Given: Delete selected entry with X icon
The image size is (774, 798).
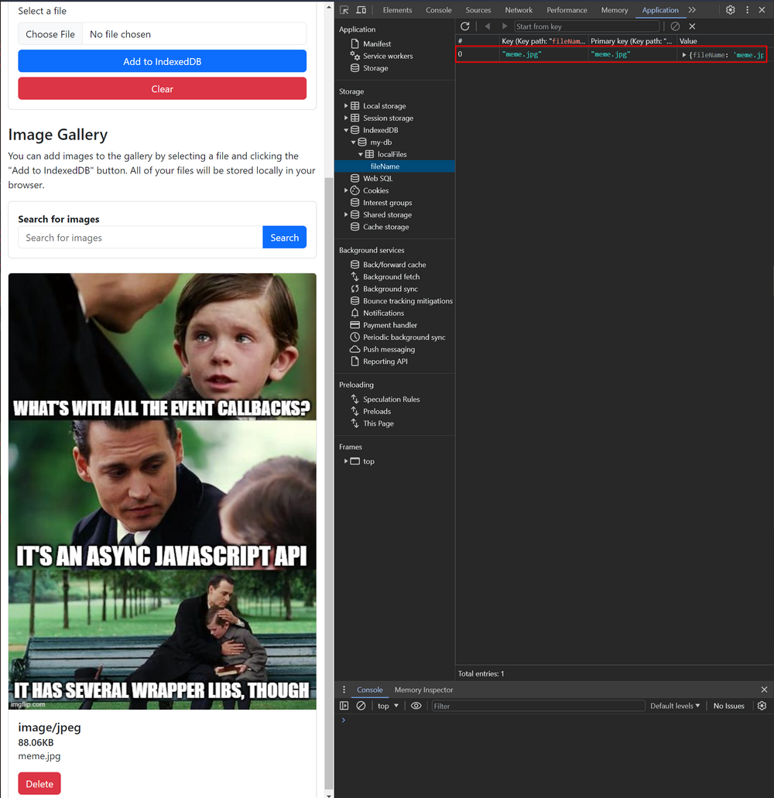Looking at the screenshot, I should pos(692,26).
